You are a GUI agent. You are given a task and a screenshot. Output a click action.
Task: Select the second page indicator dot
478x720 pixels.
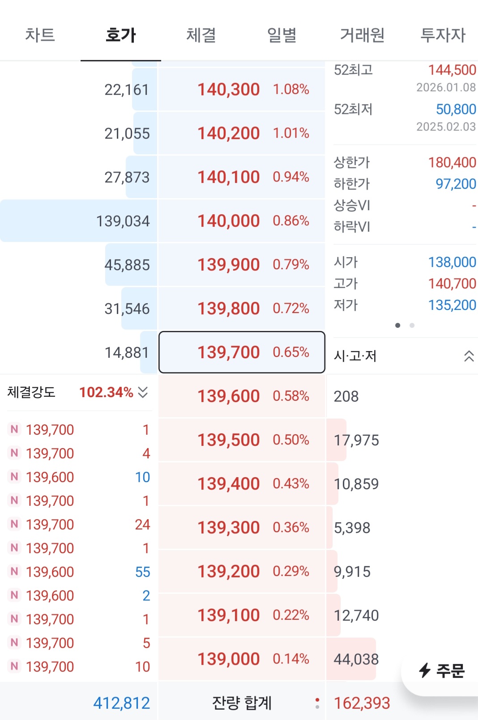(411, 326)
